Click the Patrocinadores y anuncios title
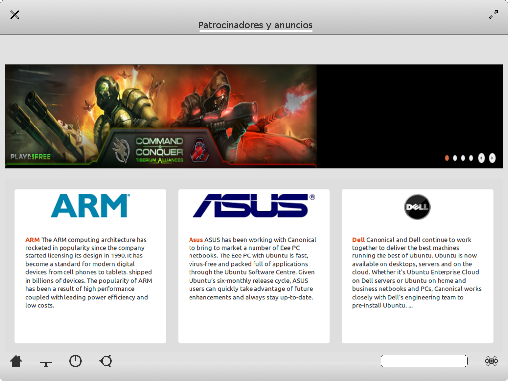Image resolution: width=508 pixels, height=381 pixels. click(x=255, y=25)
